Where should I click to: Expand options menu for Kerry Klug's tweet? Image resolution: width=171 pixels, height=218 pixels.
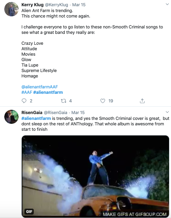click(167, 4)
